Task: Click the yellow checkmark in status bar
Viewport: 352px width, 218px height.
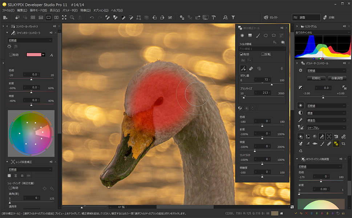Action: [296, 213]
